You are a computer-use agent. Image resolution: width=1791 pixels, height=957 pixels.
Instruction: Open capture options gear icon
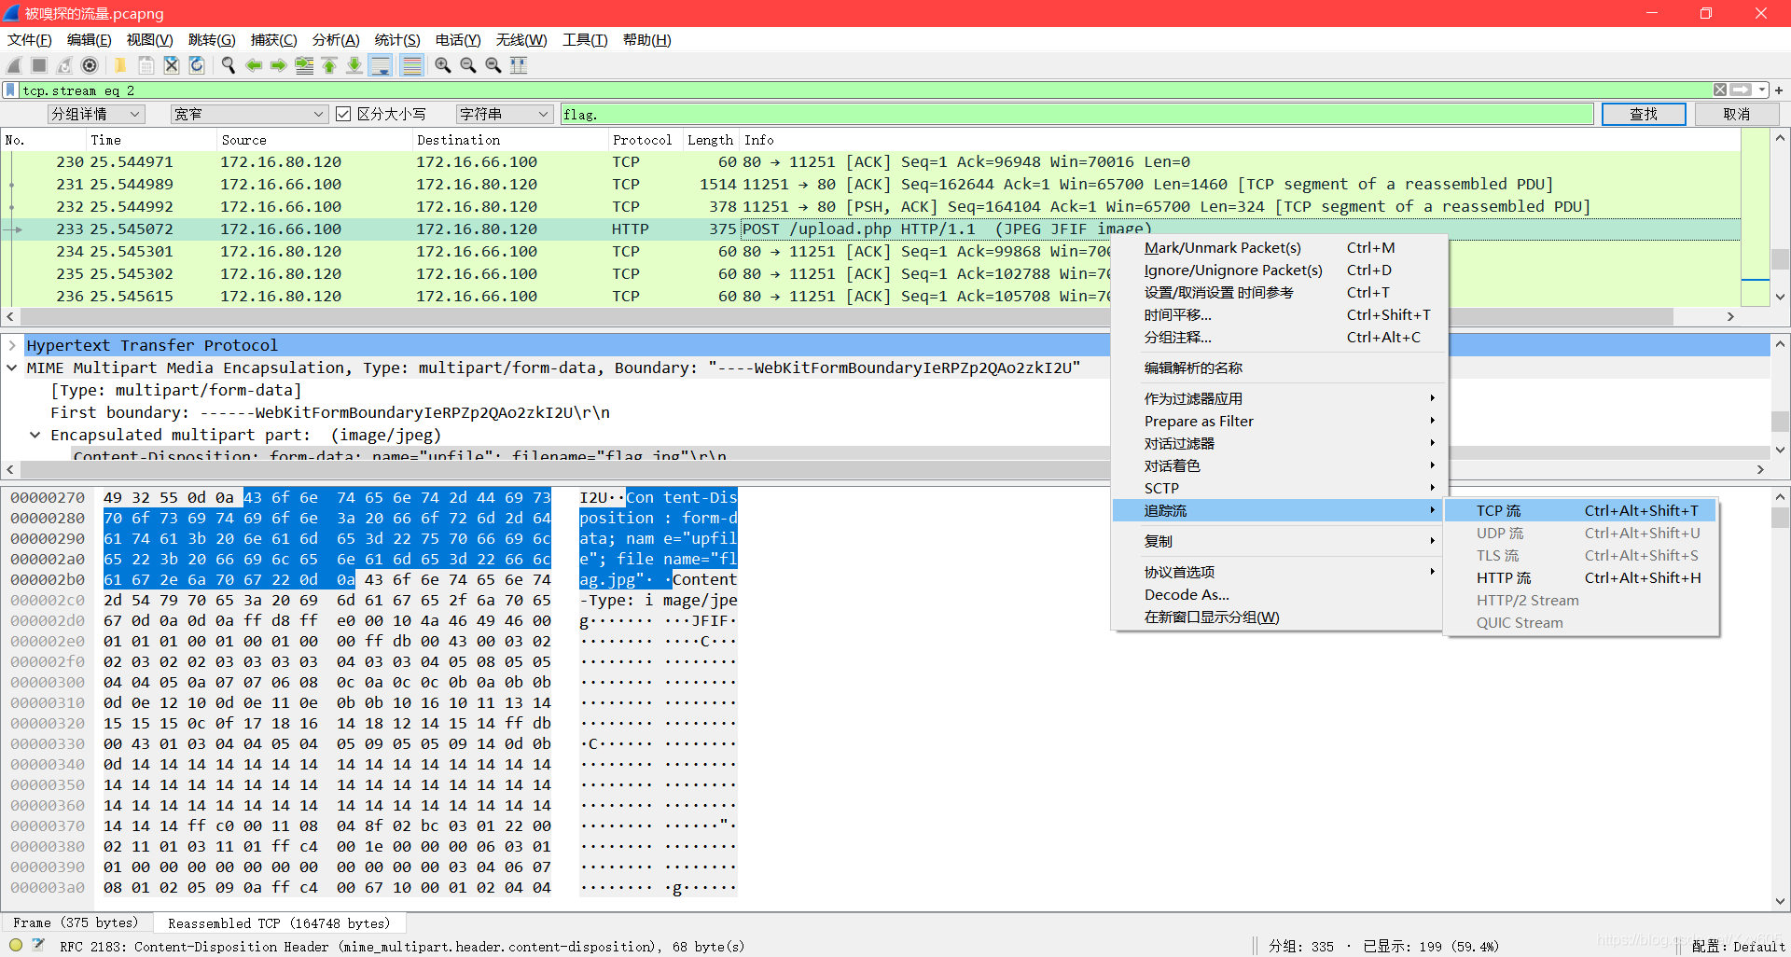[90, 65]
